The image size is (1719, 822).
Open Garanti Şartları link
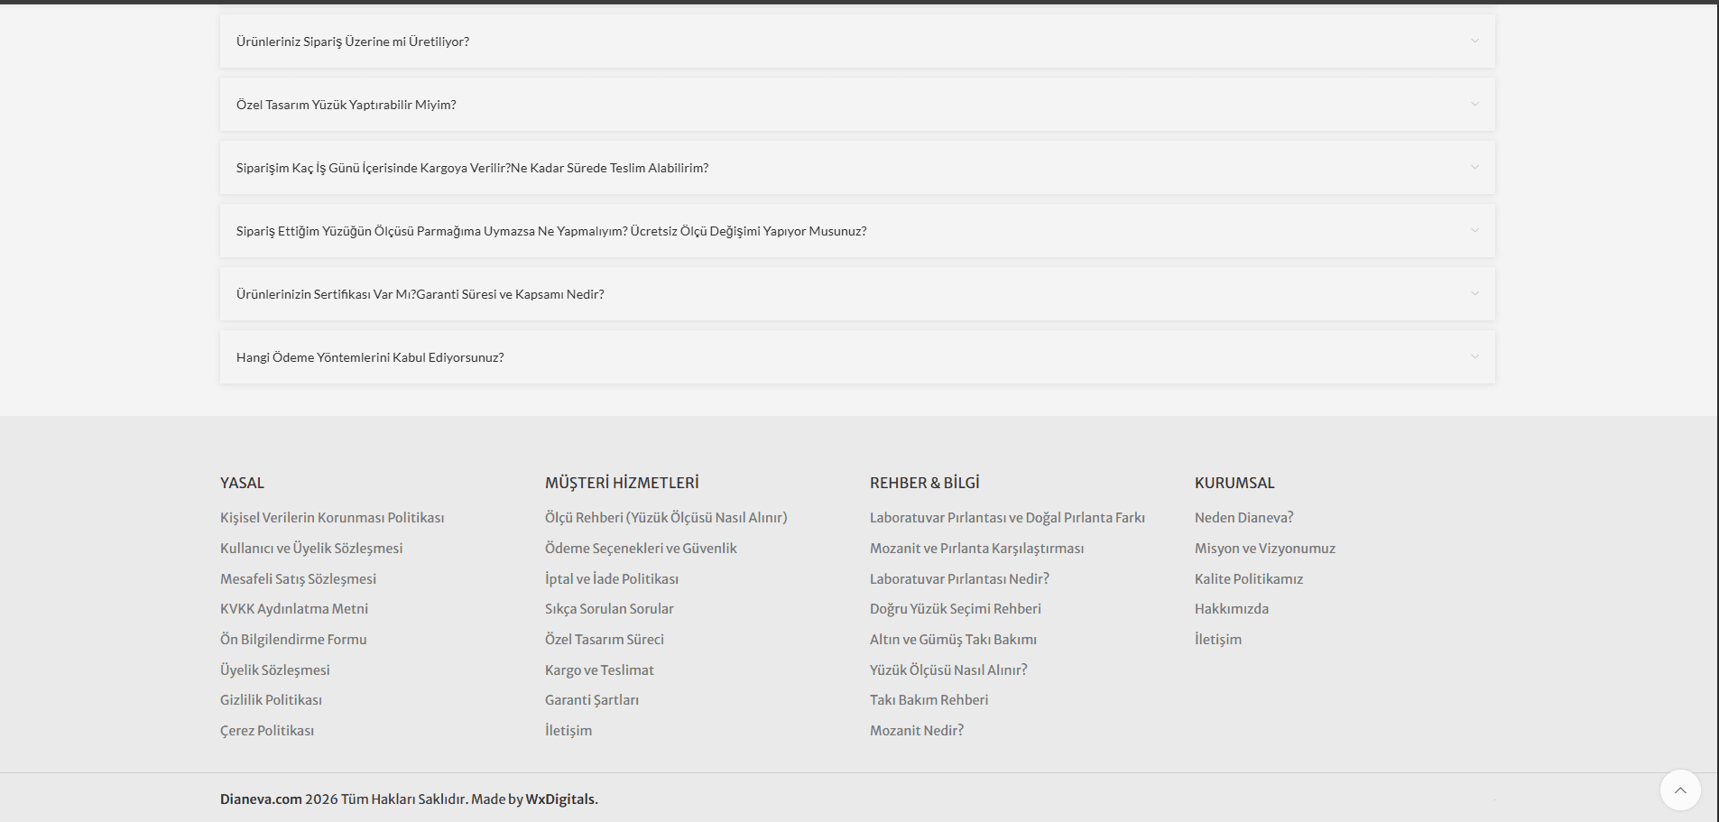pos(592,700)
